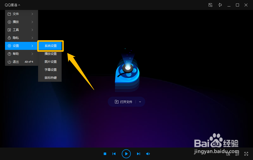This screenshot has width=253, height=160.
Task: Expand the dropdown arrow beside 打开文件
Action: pos(140,102)
